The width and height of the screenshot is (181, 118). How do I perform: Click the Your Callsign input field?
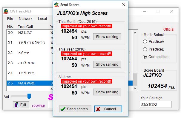156,104
